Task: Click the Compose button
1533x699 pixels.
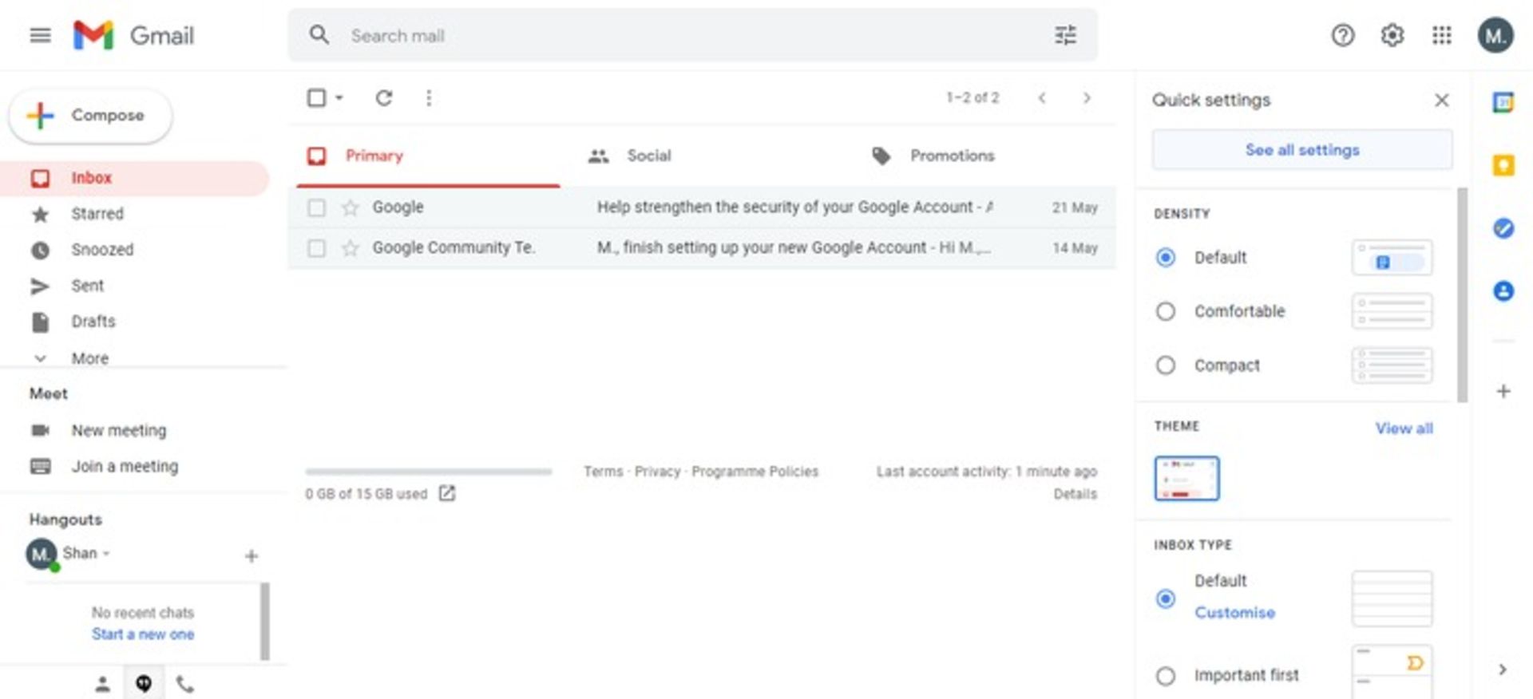Action: tap(90, 116)
